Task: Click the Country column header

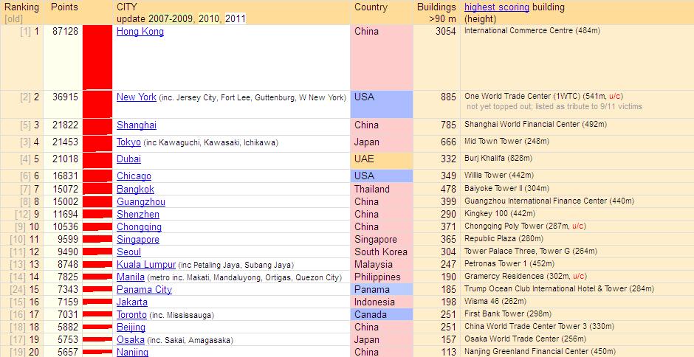Action: (x=371, y=7)
